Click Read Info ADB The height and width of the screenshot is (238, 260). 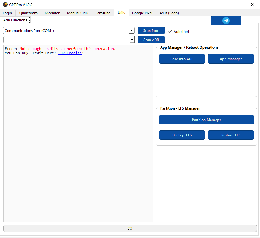click(x=182, y=59)
